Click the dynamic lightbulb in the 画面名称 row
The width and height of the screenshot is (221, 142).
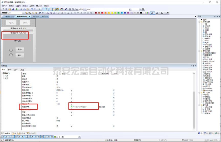pos(72,90)
